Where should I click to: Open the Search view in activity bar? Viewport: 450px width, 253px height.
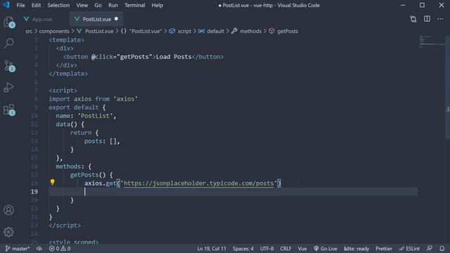click(x=9, y=44)
